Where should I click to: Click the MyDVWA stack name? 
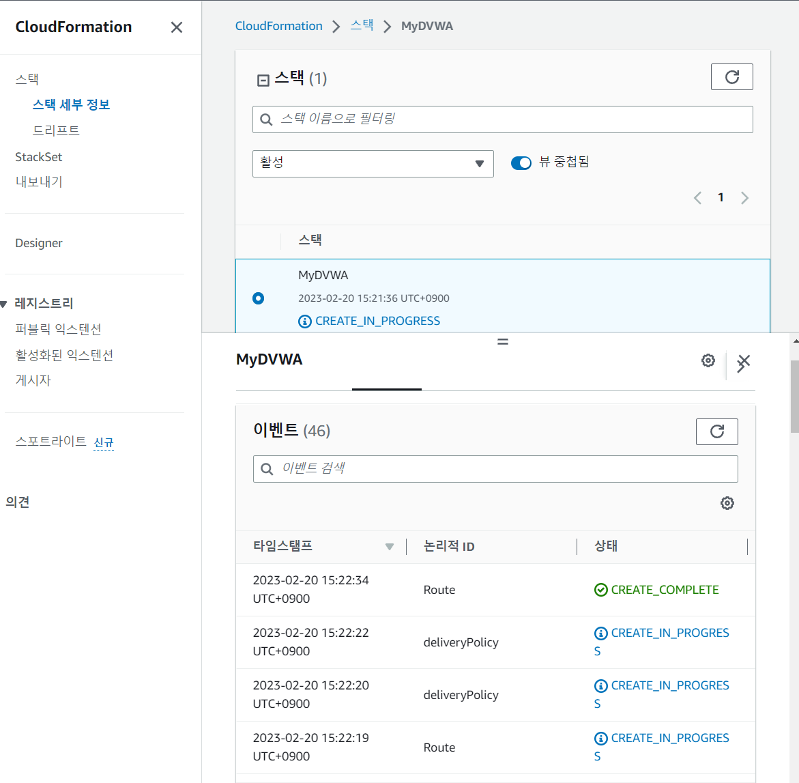pyautogui.click(x=323, y=275)
